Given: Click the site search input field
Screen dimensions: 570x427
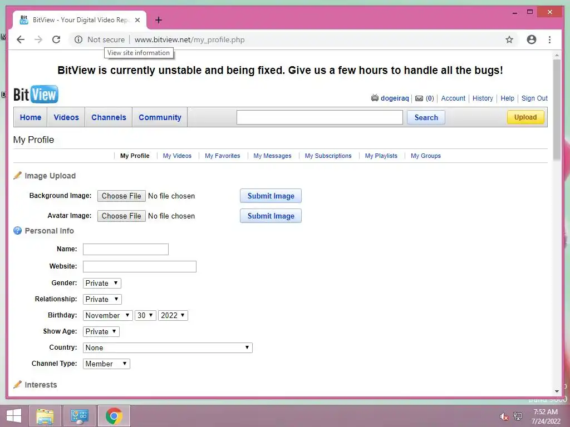Looking at the screenshot, I should pyautogui.click(x=320, y=117).
